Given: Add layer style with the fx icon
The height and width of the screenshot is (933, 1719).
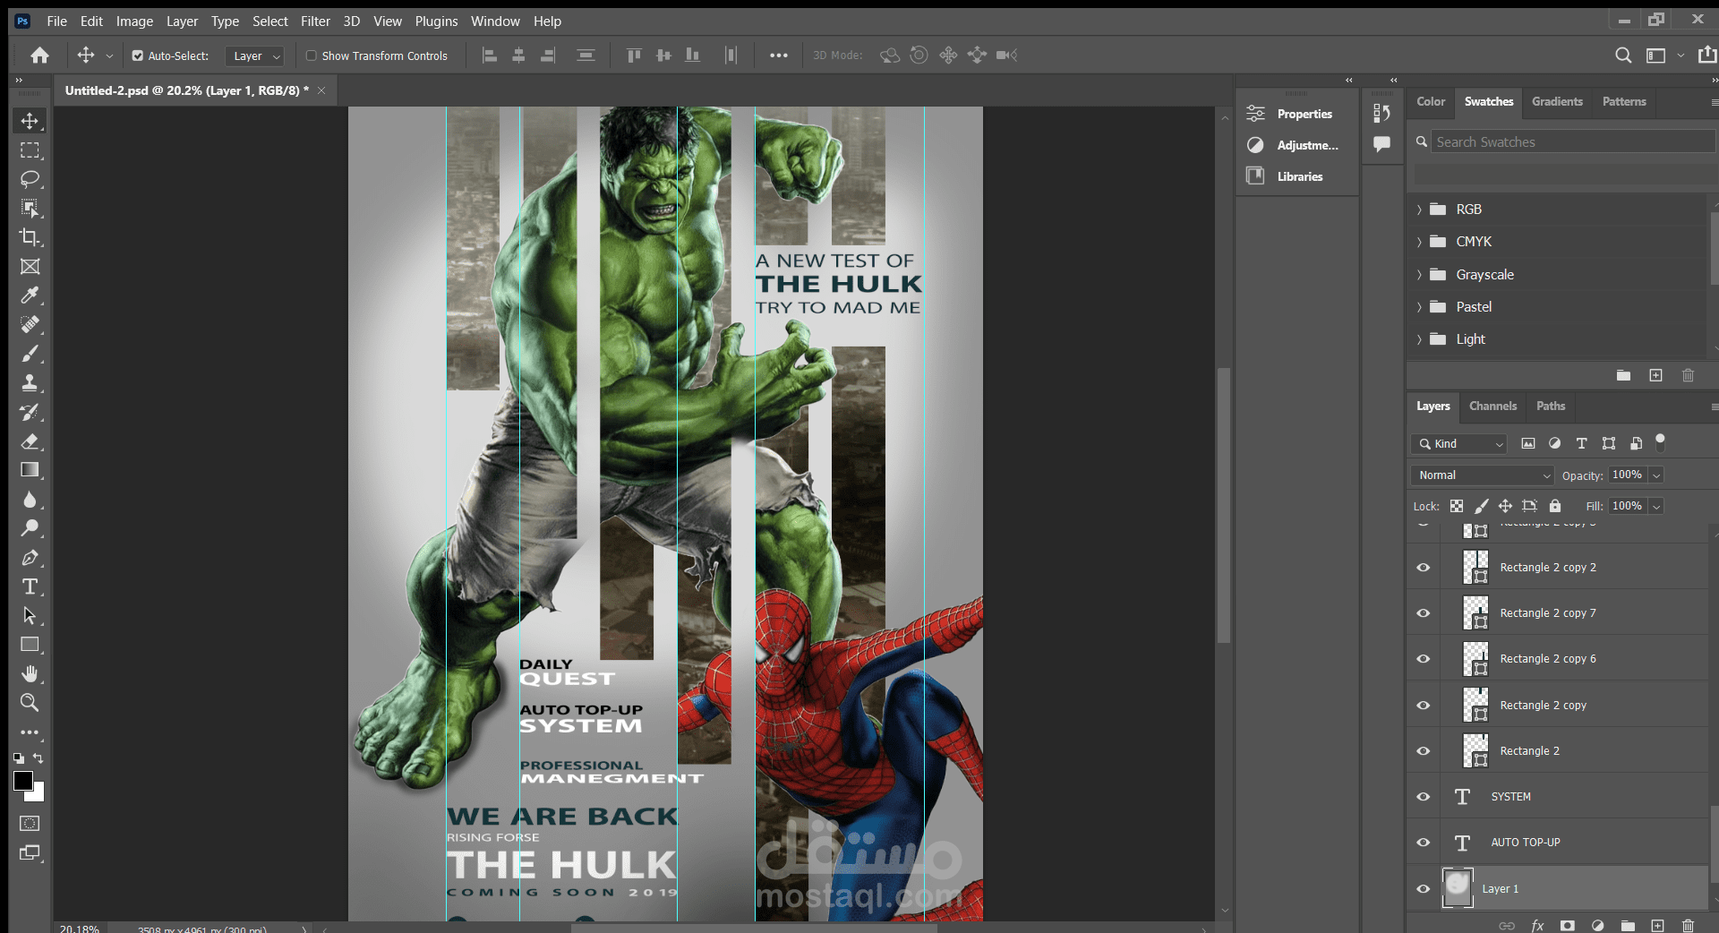Looking at the screenshot, I should 1537,926.
